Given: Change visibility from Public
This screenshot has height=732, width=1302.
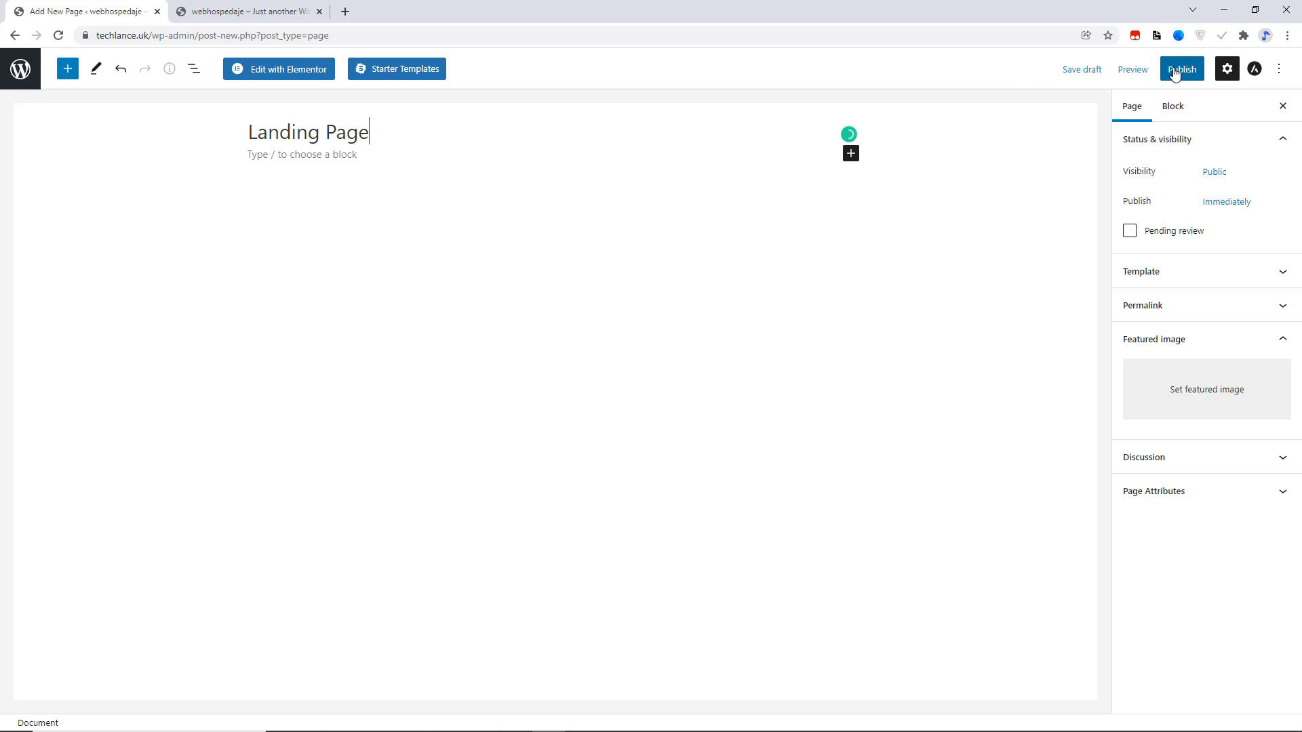Looking at the screenshot, I should pyautogui.click(x=1214, y=171).
